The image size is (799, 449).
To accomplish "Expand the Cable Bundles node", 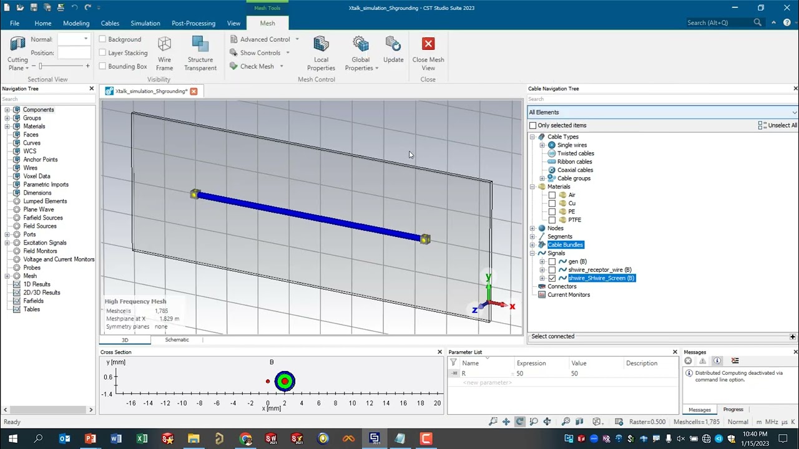I will pyautogui.click(x=532, y=245).
